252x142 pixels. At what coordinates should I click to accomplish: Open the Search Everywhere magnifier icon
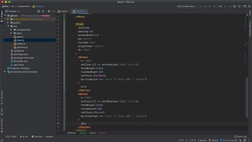pos(249,6)
